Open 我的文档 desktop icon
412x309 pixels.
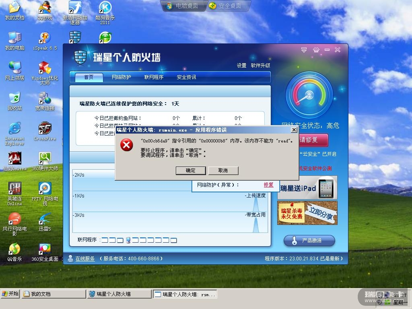[14, 10]
